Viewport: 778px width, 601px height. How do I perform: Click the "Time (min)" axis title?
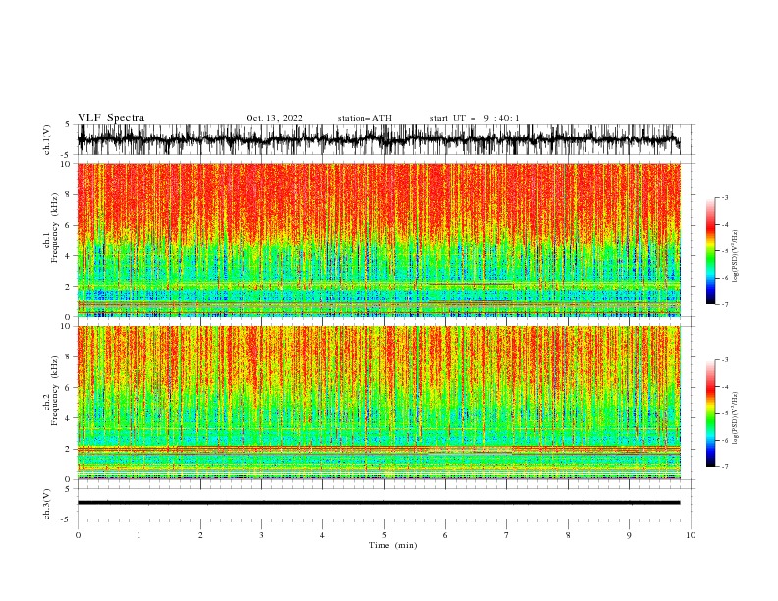click(393, 545)
